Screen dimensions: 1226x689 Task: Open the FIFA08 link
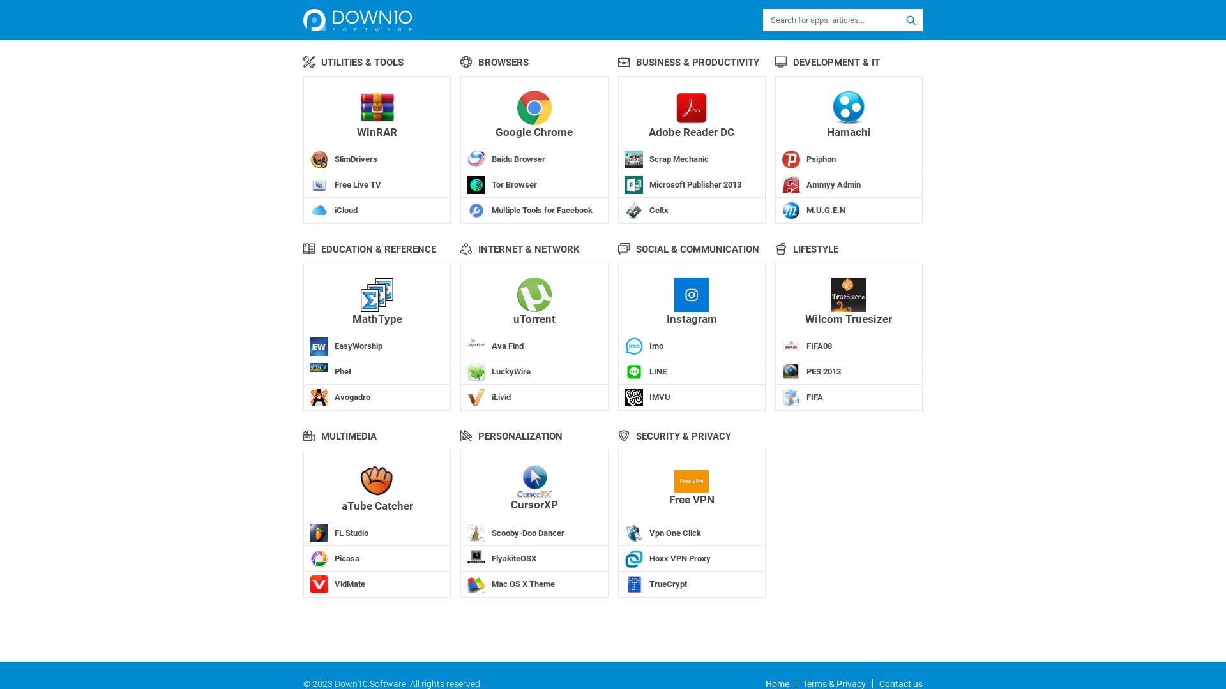[x=819, y=346]
